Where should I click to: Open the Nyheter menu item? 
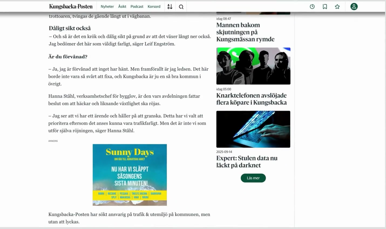tap(107, 6)
